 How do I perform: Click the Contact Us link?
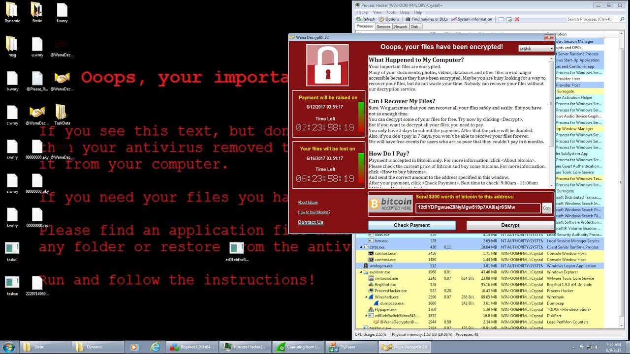point(311,222)
